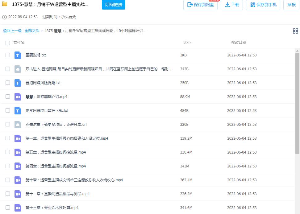The width and height of the screenshot is (300, 214).
Task: Switch to grid view layout icon
Action: [295, 31]
